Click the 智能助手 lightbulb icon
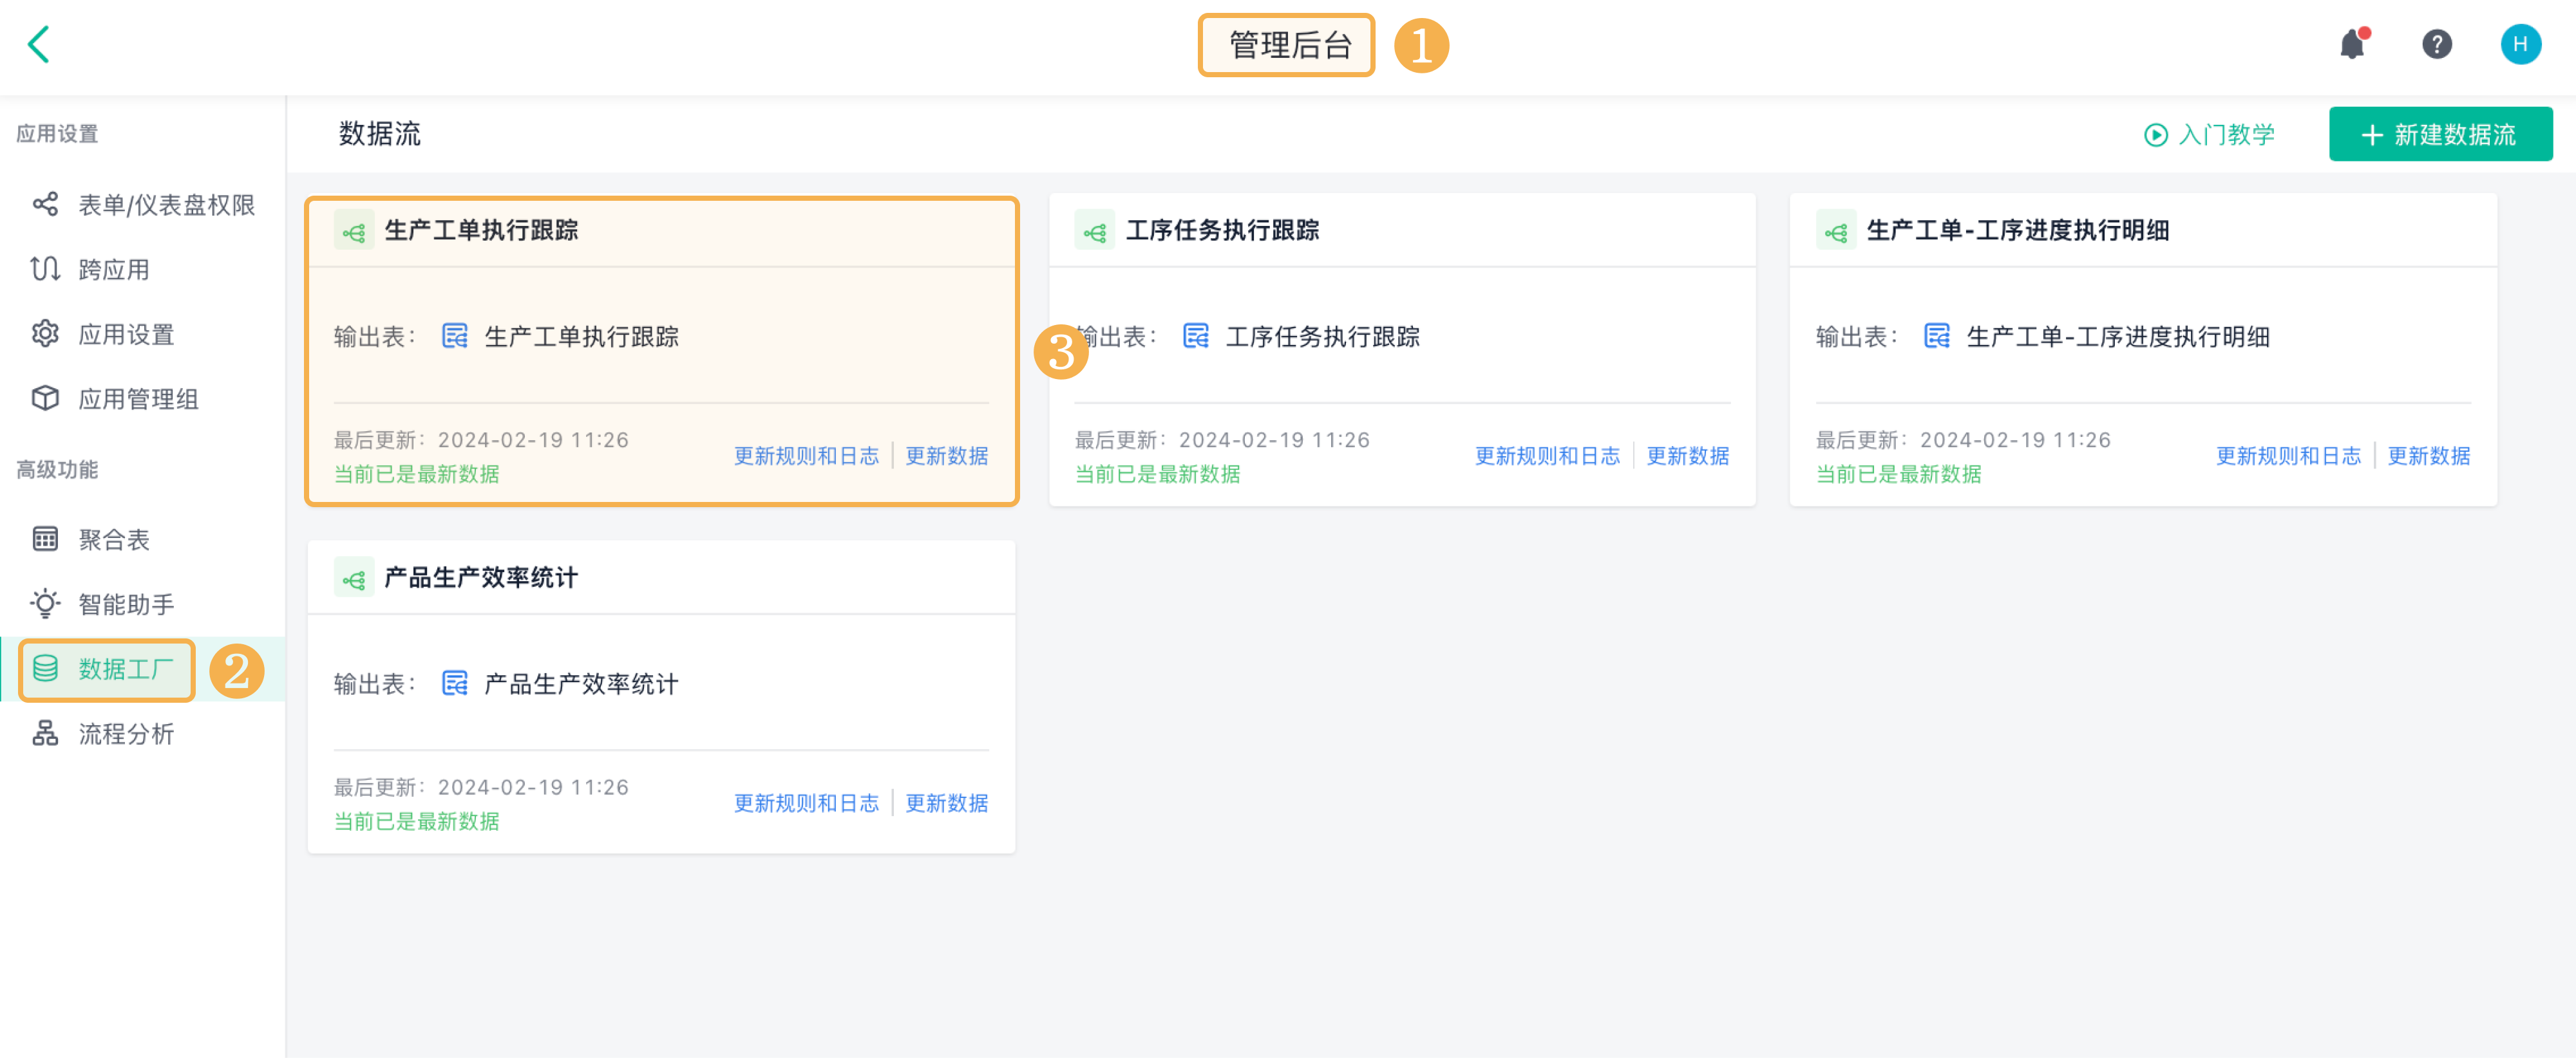2576x1058 pixels. pyautogui.click(x=45, y=604)
